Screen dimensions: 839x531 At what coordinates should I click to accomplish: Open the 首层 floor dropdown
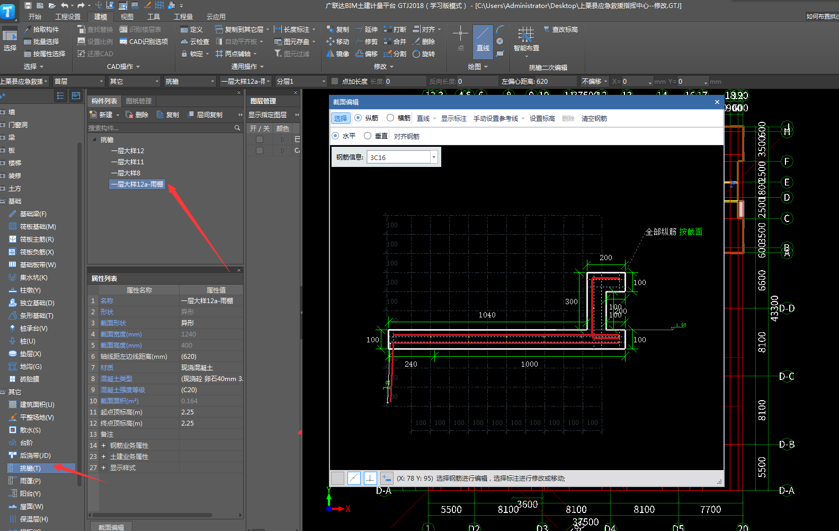point(78,81)
